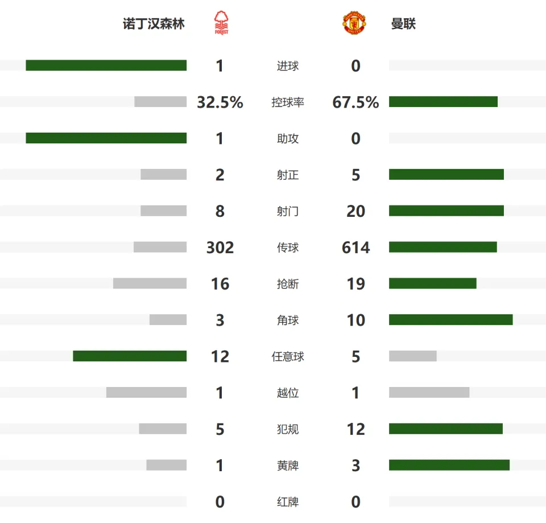Click Nottingham Forest's green 任意球 bar
Screen dimensions: 546x523
point(130,356)
